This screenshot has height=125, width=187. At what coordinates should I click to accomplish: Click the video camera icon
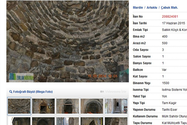(102, 92)
